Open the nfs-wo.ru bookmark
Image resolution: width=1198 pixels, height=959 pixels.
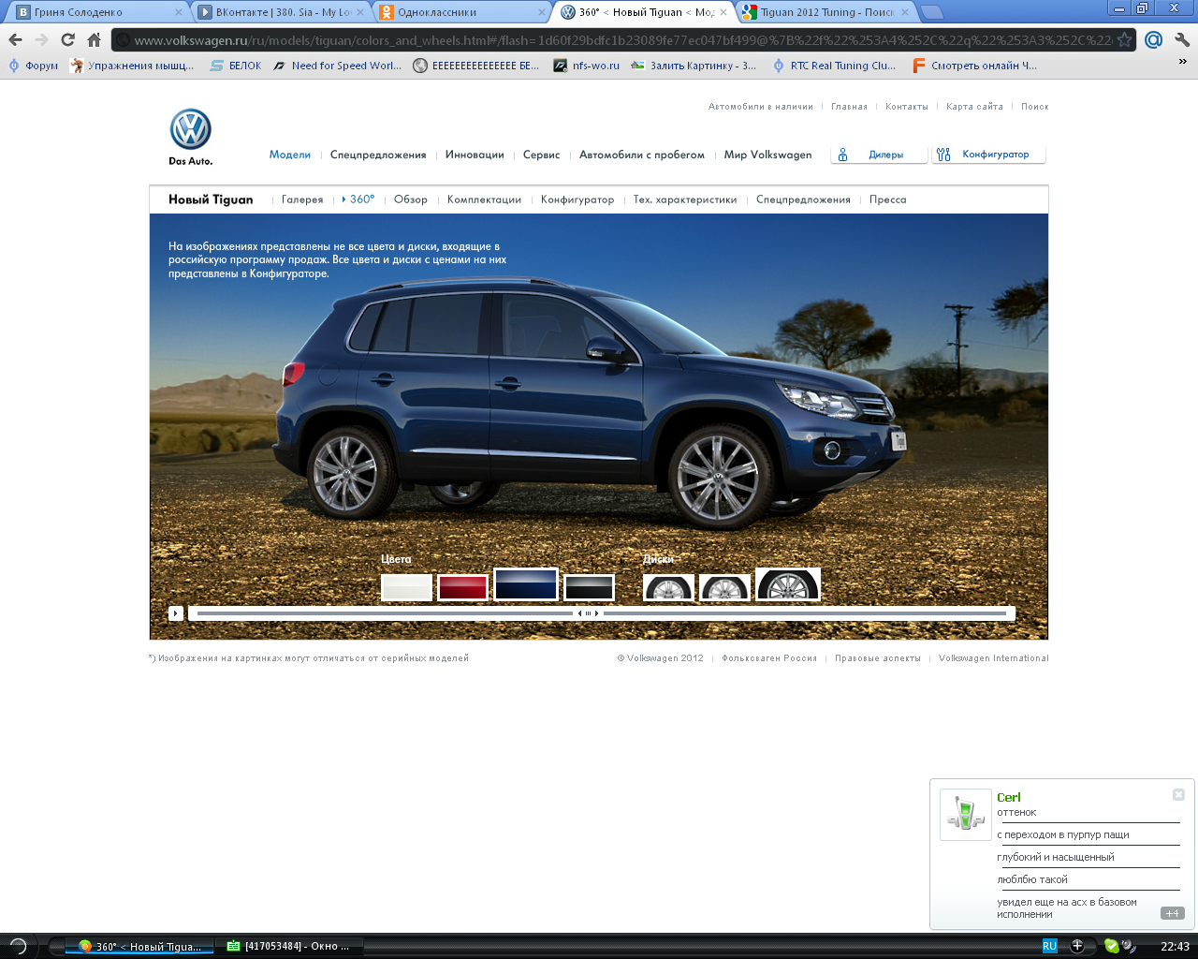click(x=587, y=66)
